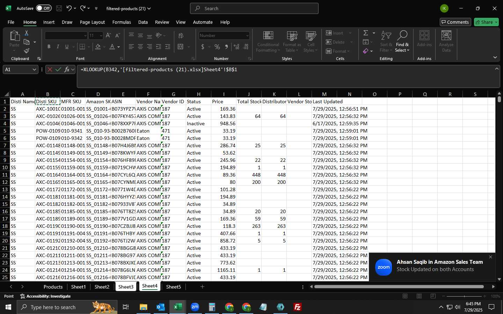
Task: Click the Percent Style icon
Action: (x=217, y=47)
